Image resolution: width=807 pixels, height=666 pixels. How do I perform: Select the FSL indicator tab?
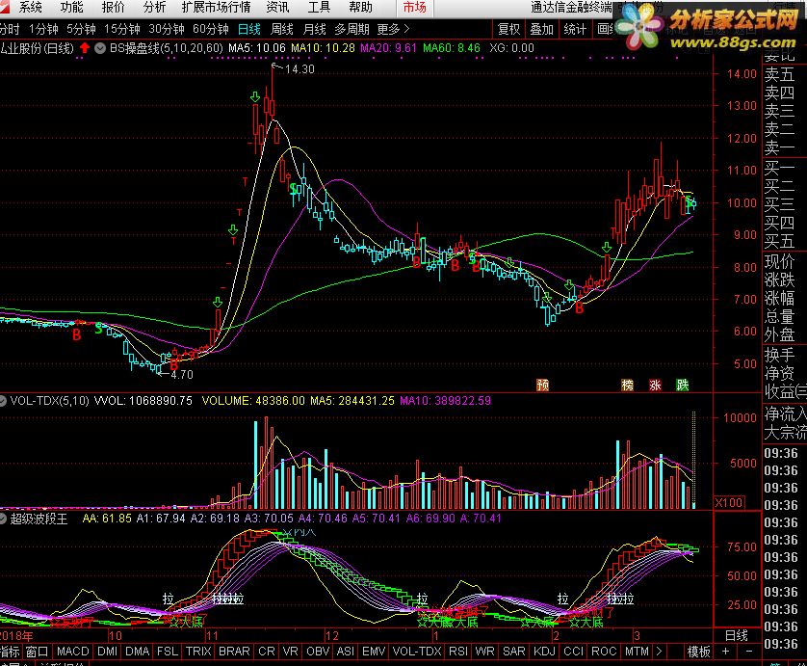click(168, 652)
